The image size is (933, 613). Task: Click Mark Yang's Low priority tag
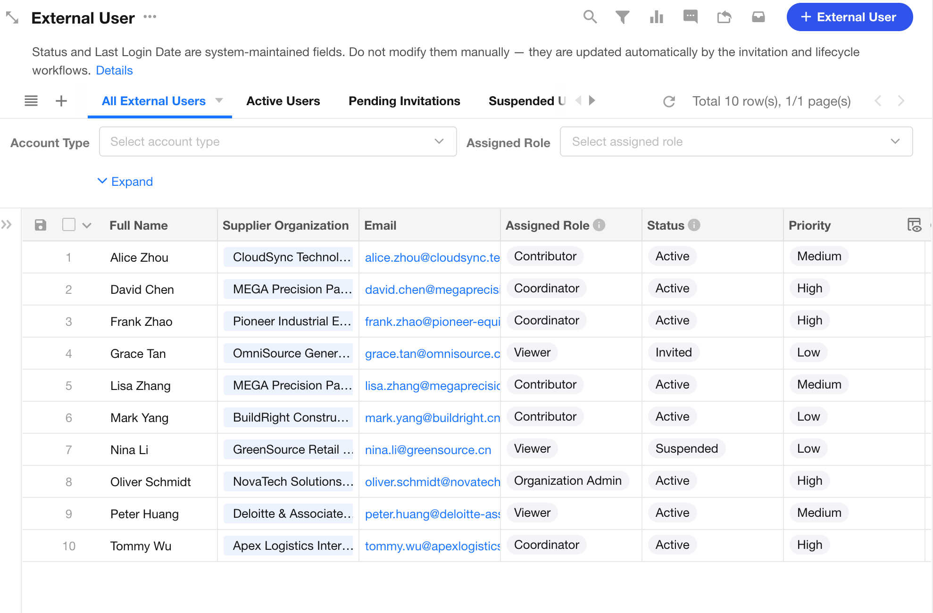tap(808, 416)
